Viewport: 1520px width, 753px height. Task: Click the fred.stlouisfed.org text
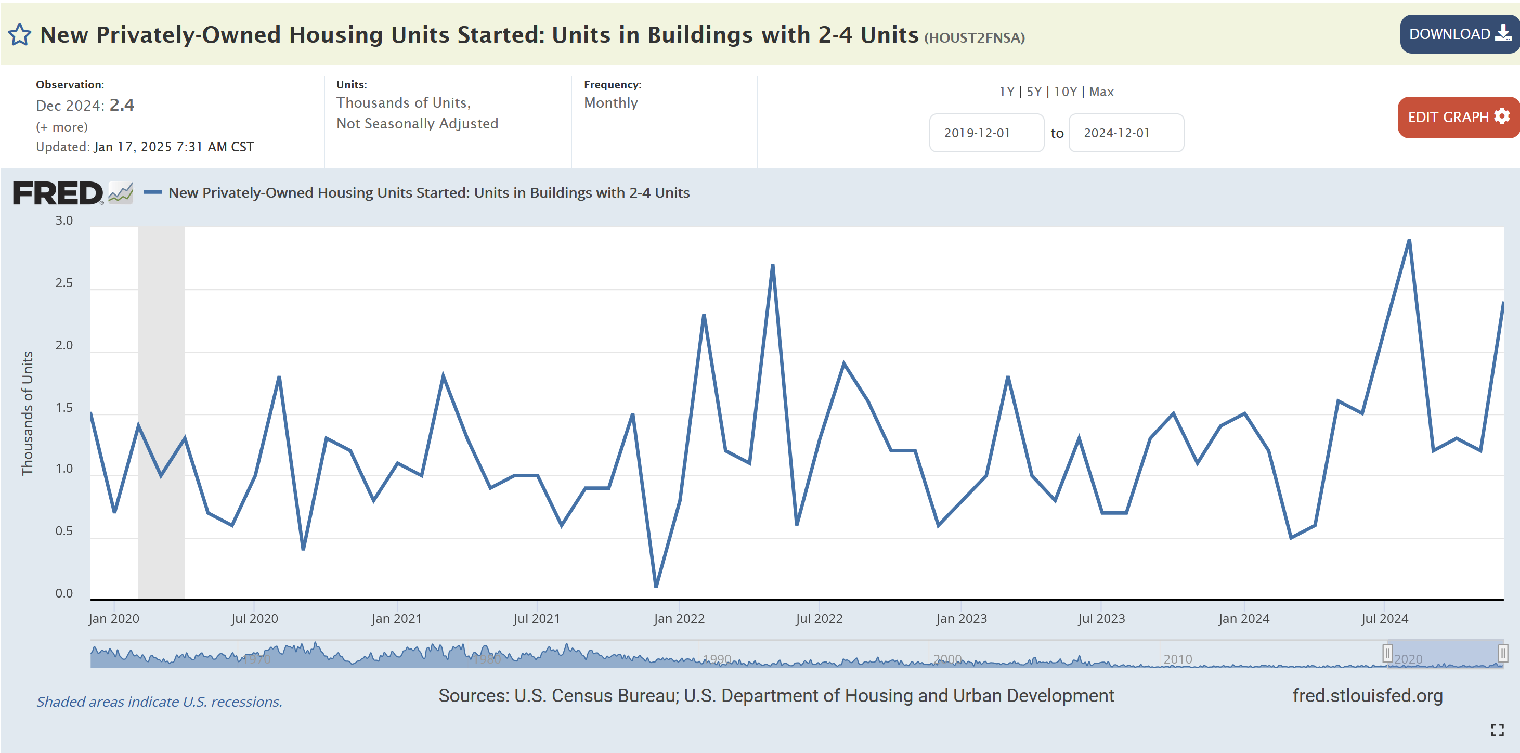coord(1367,695)
